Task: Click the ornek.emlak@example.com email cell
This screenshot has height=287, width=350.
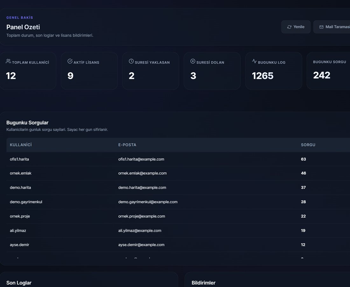Action: tap(143, 173)
